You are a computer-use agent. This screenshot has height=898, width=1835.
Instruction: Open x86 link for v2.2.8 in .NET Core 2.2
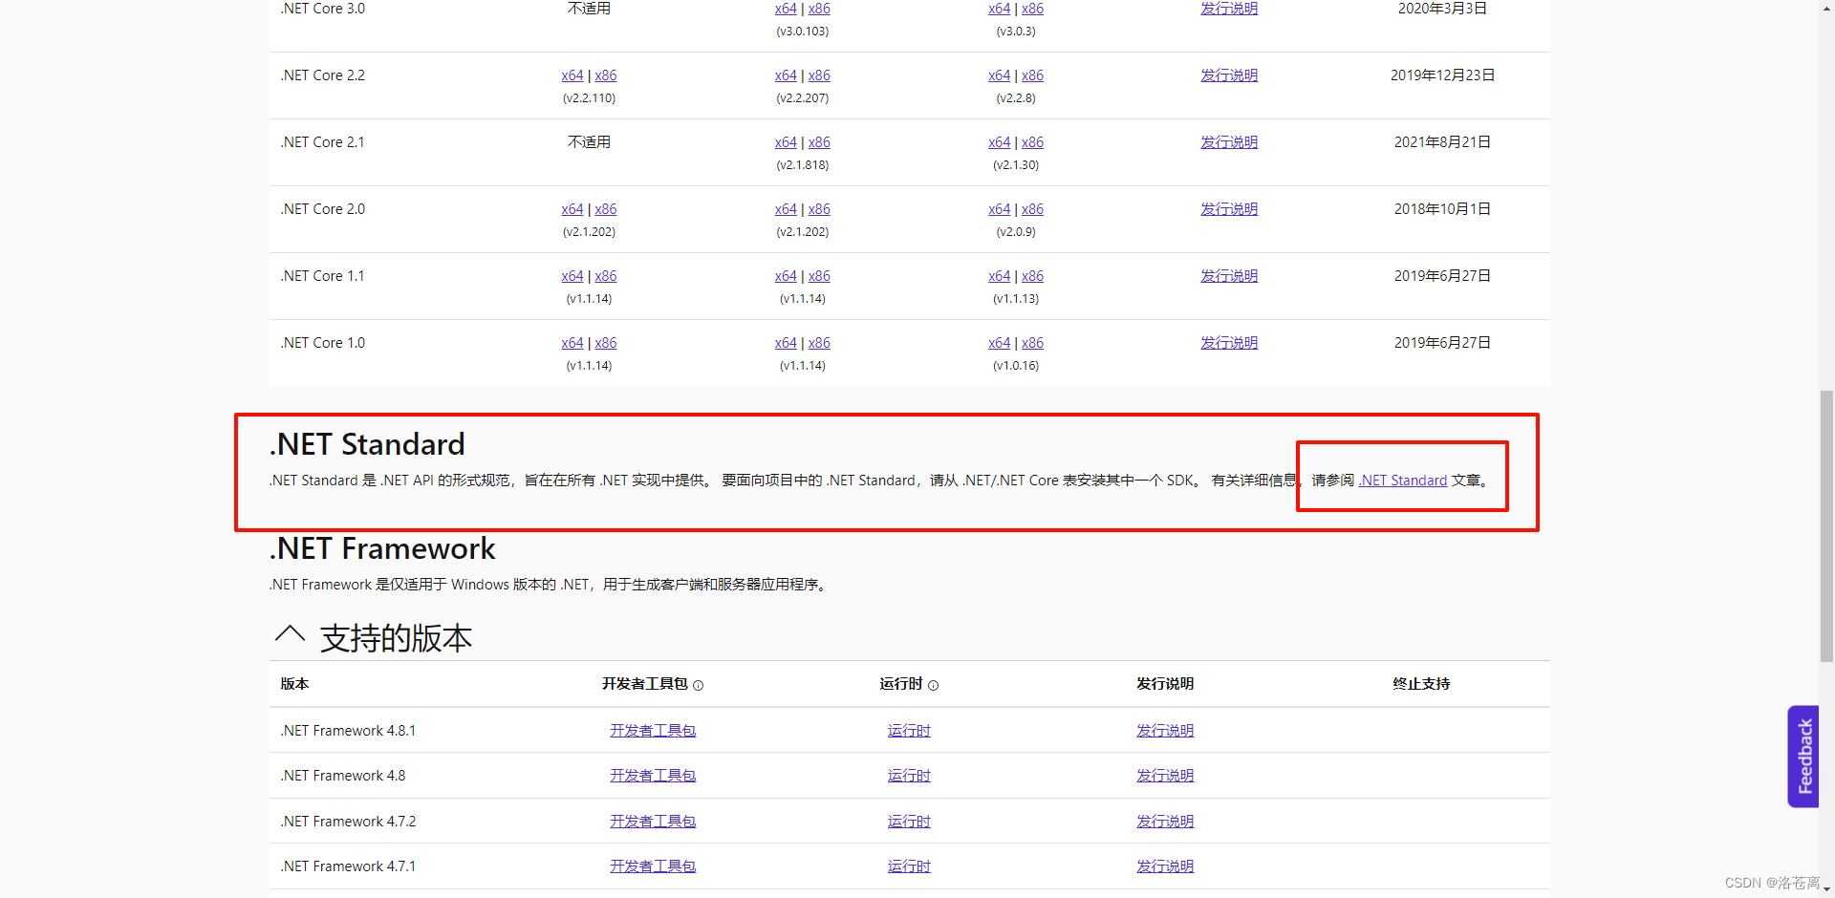(1032, 75)
